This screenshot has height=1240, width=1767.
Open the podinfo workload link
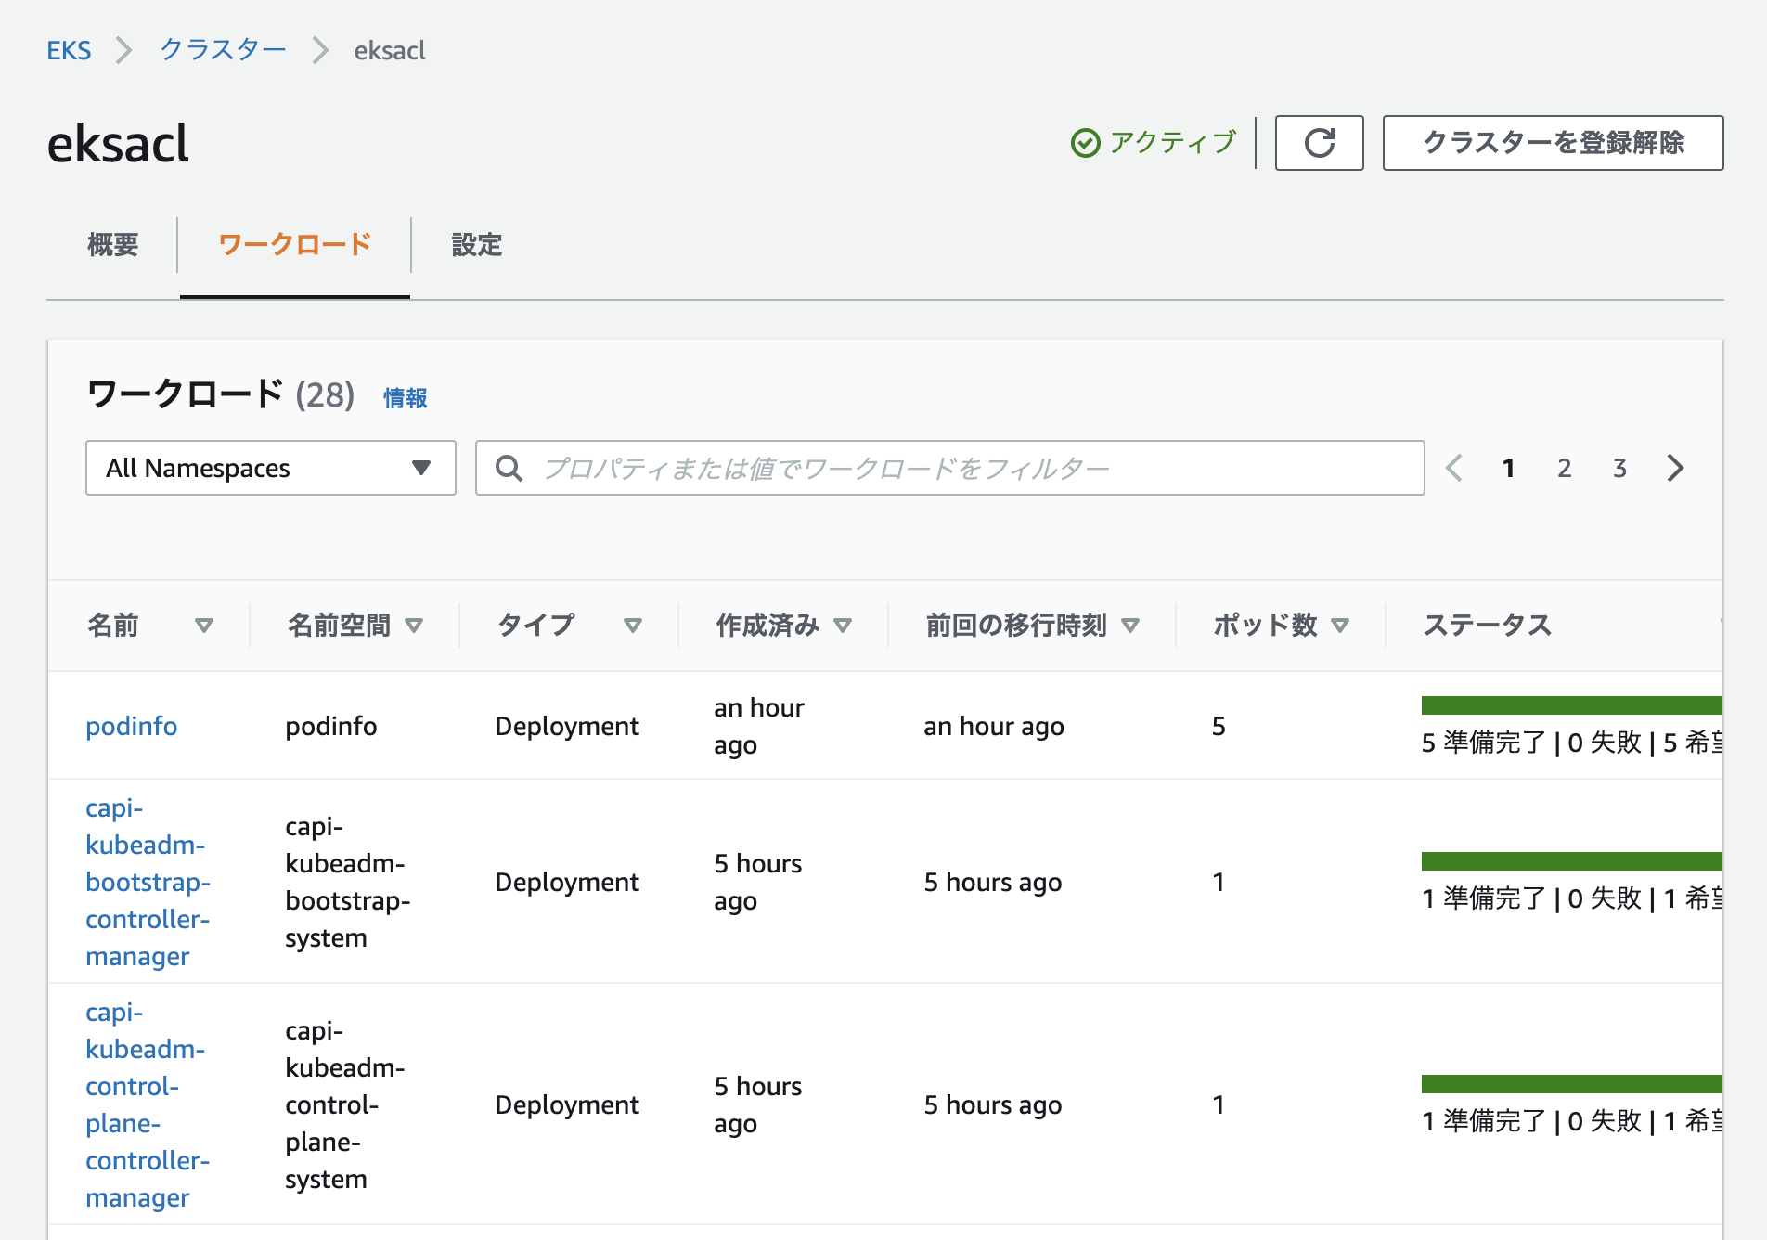131,726
